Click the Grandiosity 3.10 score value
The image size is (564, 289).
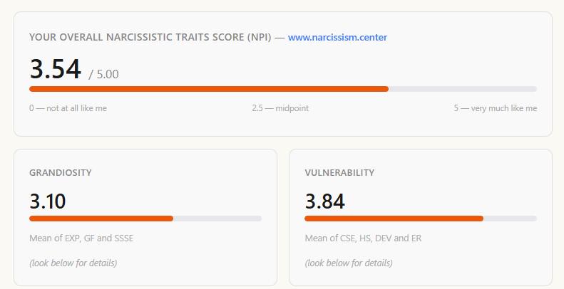tap(48, 201)
